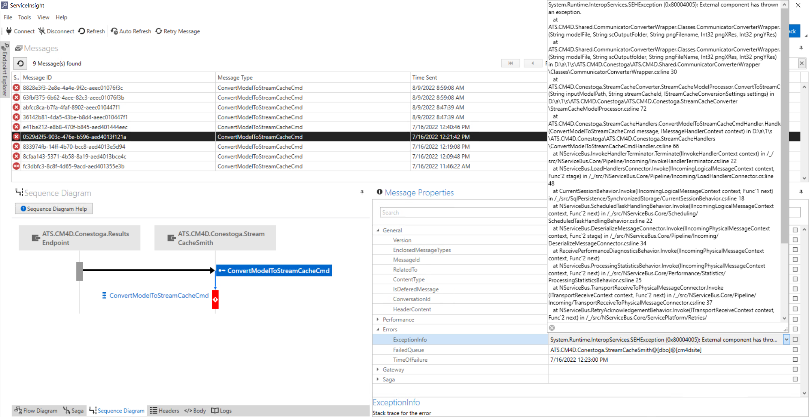This screenshot has width=809, height=417.
Task: Expand the Performance properties group
Action: click(378, 319)
